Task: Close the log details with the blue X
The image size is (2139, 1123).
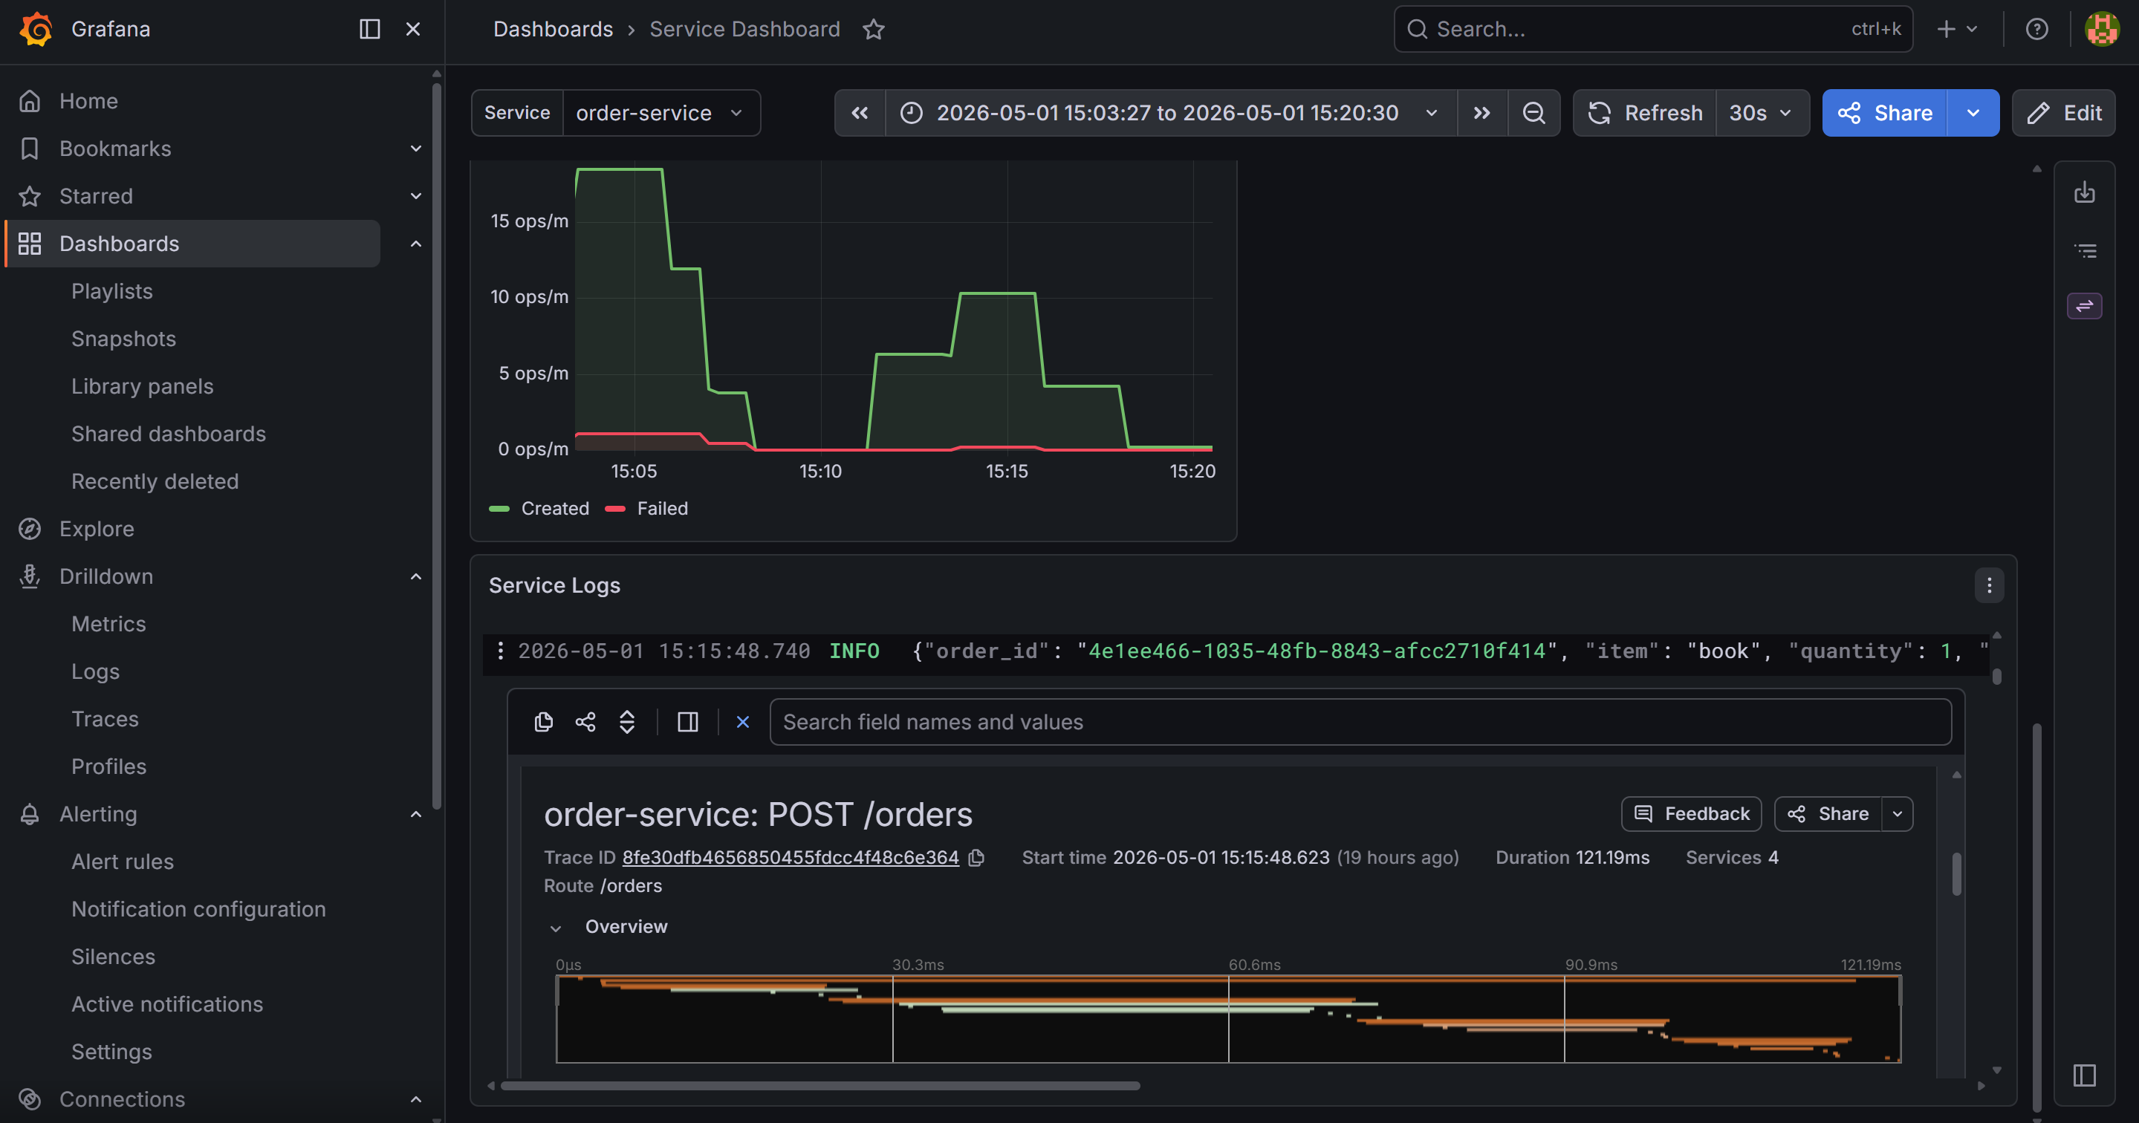Action: coord(742,722)
